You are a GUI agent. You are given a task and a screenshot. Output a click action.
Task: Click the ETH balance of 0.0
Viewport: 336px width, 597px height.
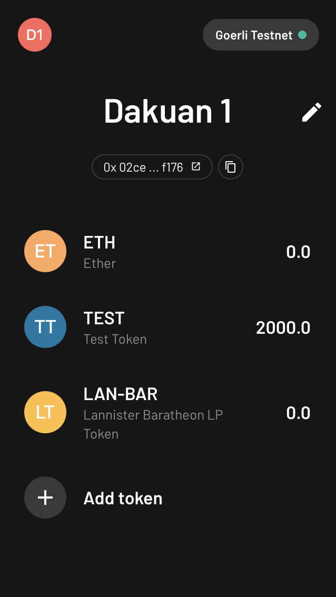(x=298, y=252)
